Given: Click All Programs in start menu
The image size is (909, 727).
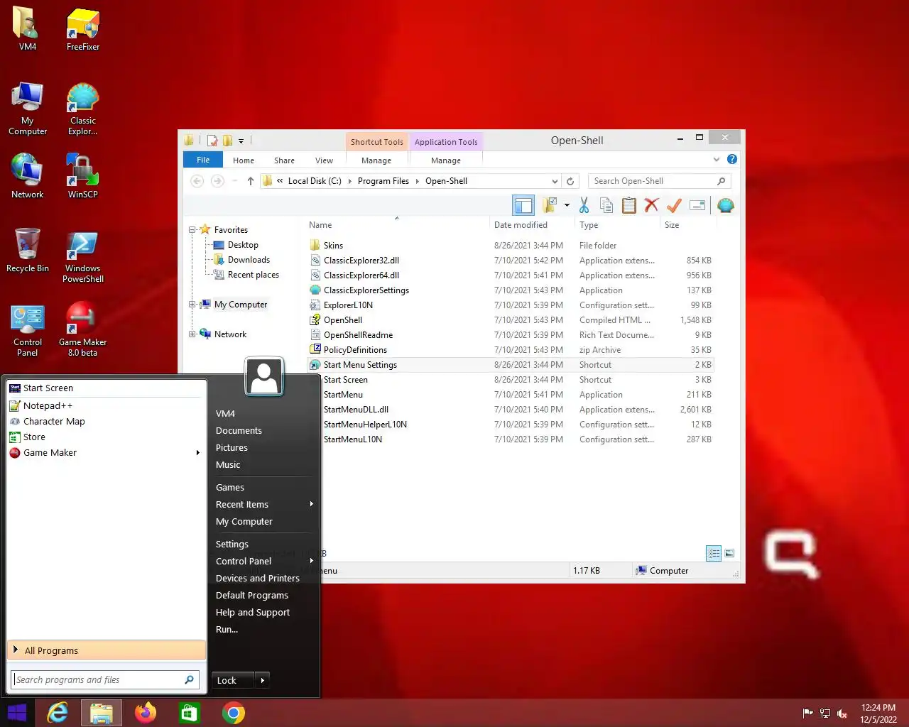Looking at the screenshot, I should (x=107, y=650).
